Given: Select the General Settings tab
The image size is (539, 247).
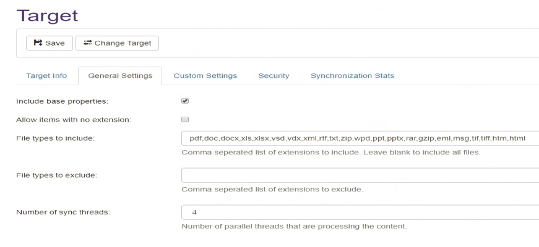Looking at the screenshot, I should pos(120,76).
